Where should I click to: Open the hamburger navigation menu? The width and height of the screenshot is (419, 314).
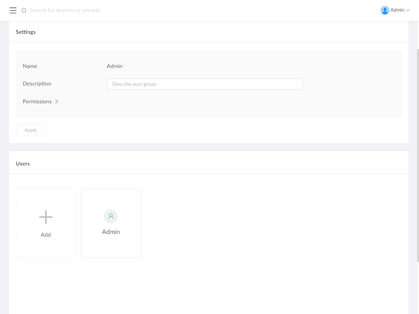click(13, 10)
